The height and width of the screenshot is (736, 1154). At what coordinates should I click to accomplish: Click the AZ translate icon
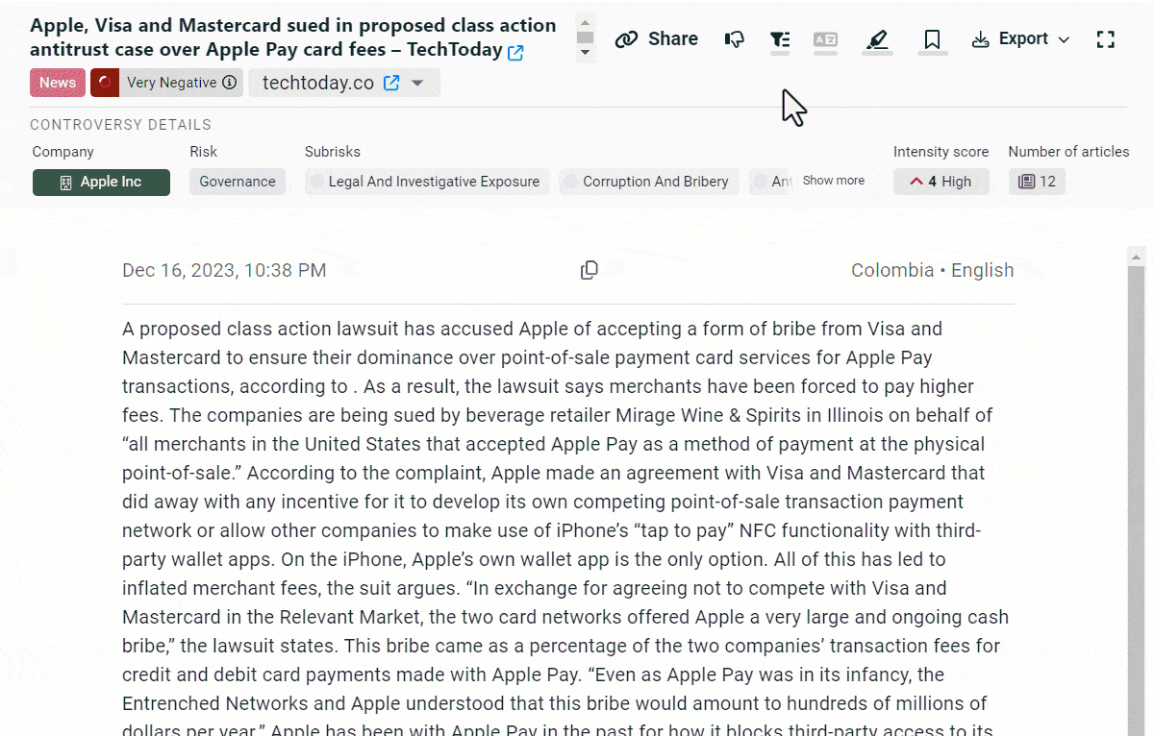pyautogui.click(x=825, y=39)
